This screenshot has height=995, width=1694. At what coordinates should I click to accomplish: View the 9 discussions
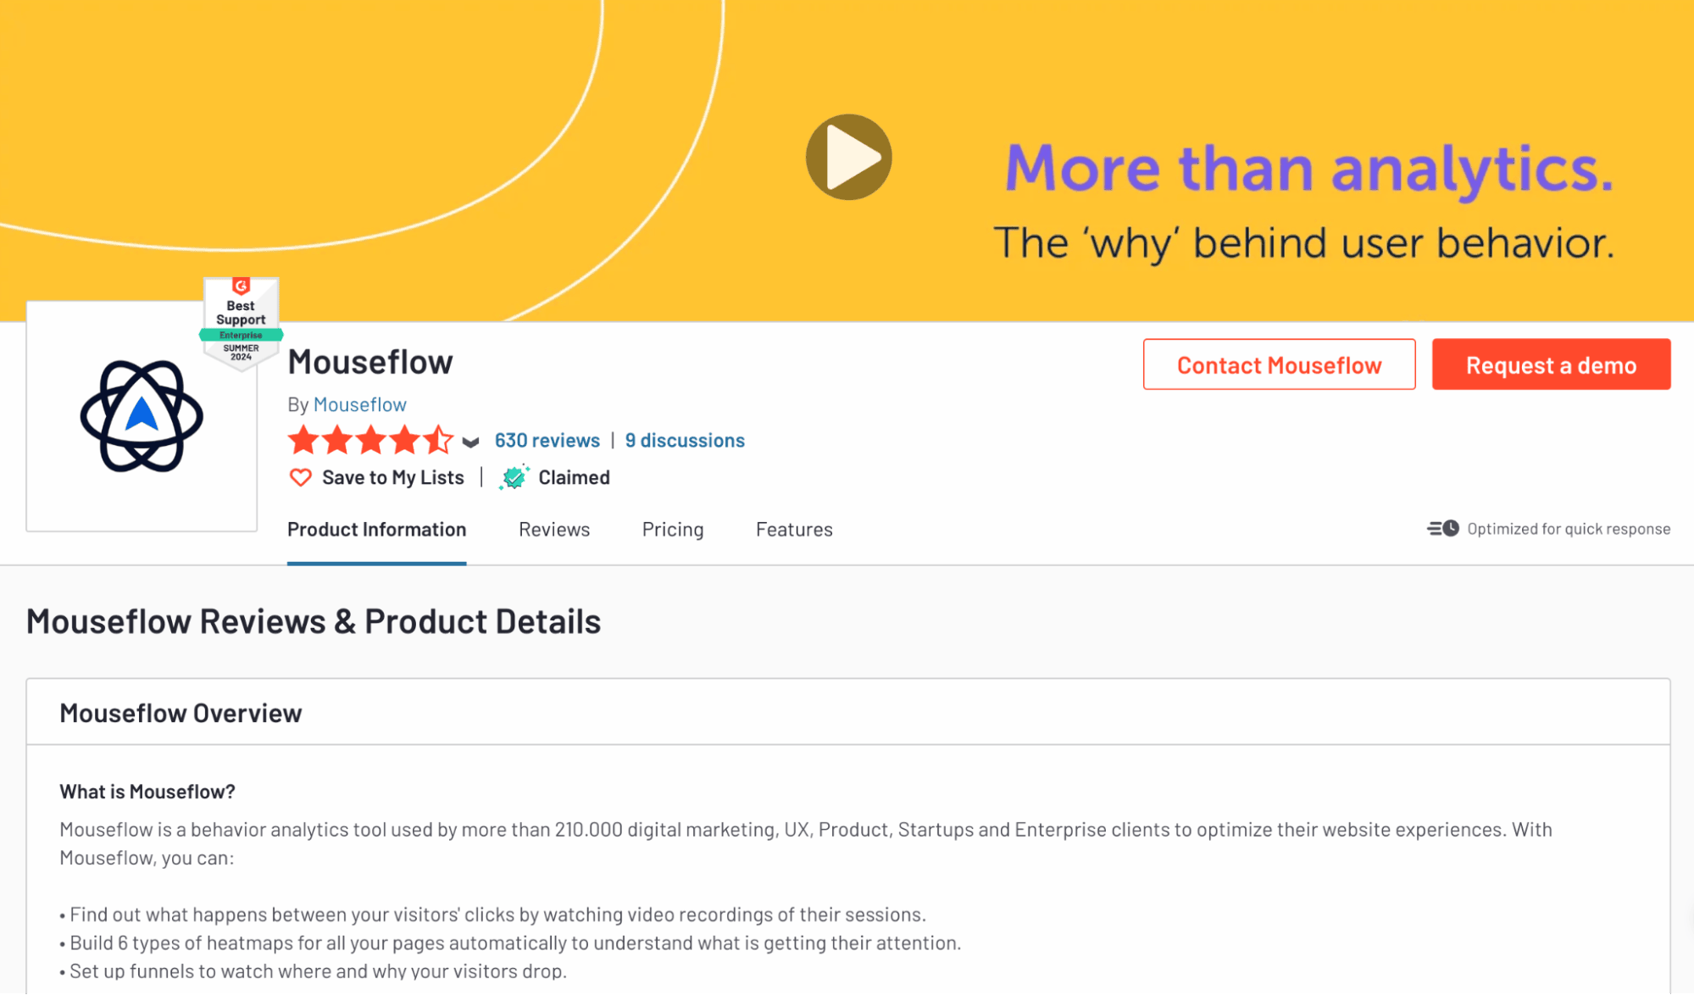684,440
